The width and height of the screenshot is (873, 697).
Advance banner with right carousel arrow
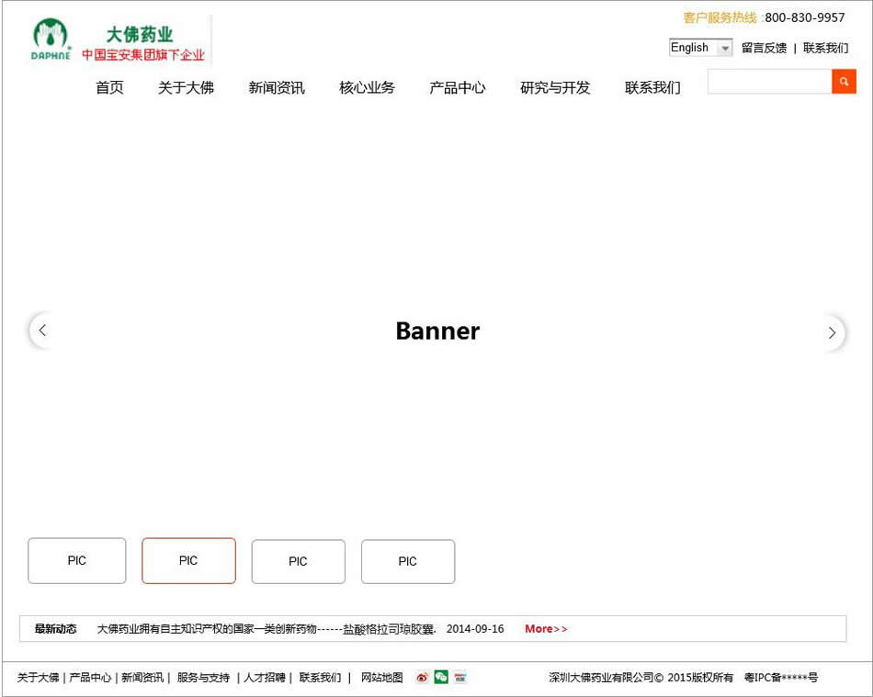(x=832, y=333)
